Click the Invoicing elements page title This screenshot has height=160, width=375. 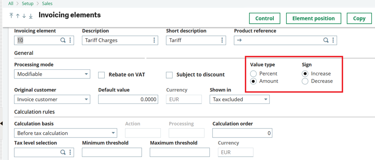tap(69, 15)
